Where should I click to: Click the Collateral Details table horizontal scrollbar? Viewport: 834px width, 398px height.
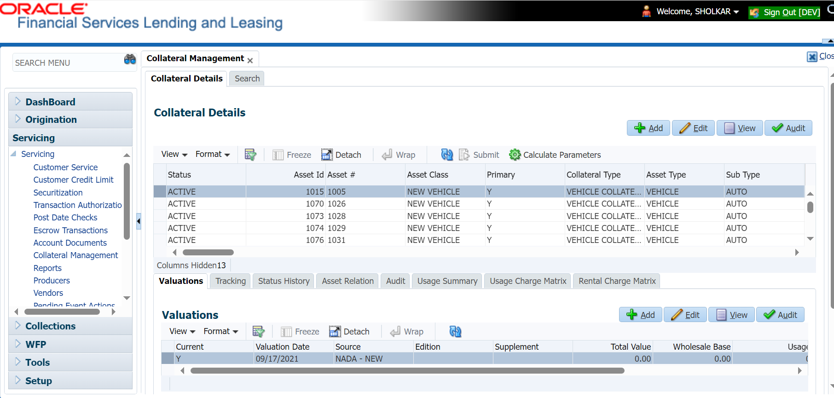coord(208,252)
